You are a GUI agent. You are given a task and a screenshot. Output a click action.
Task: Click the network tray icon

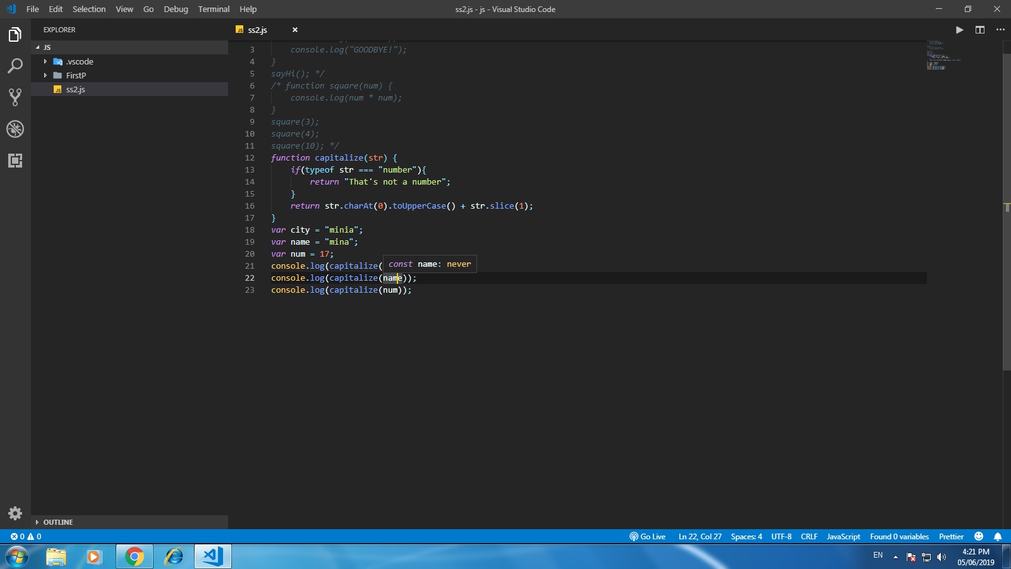coord(926,557)
